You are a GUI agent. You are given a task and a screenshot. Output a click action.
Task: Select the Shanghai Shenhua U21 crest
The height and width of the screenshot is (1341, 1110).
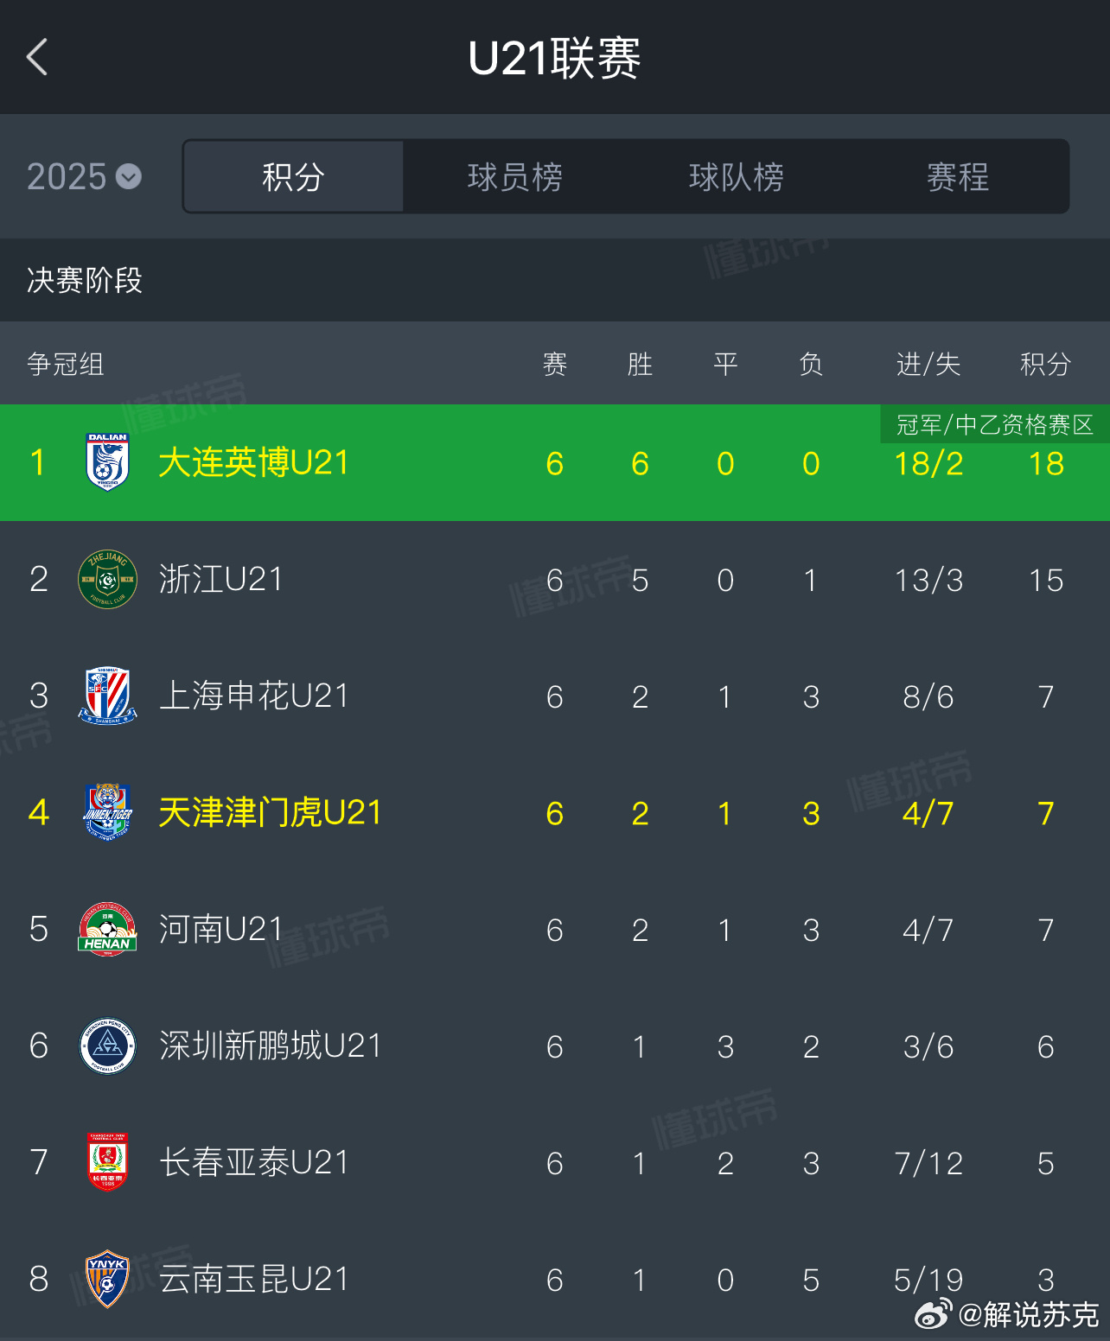click(107, 696)
